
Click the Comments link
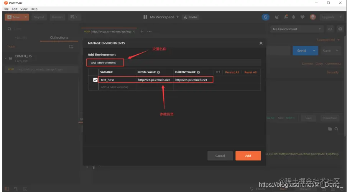point(333,63)
